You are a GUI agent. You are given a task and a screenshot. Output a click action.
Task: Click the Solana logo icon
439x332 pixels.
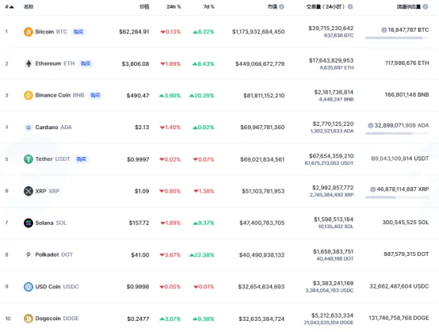click(x=29, y=223)
